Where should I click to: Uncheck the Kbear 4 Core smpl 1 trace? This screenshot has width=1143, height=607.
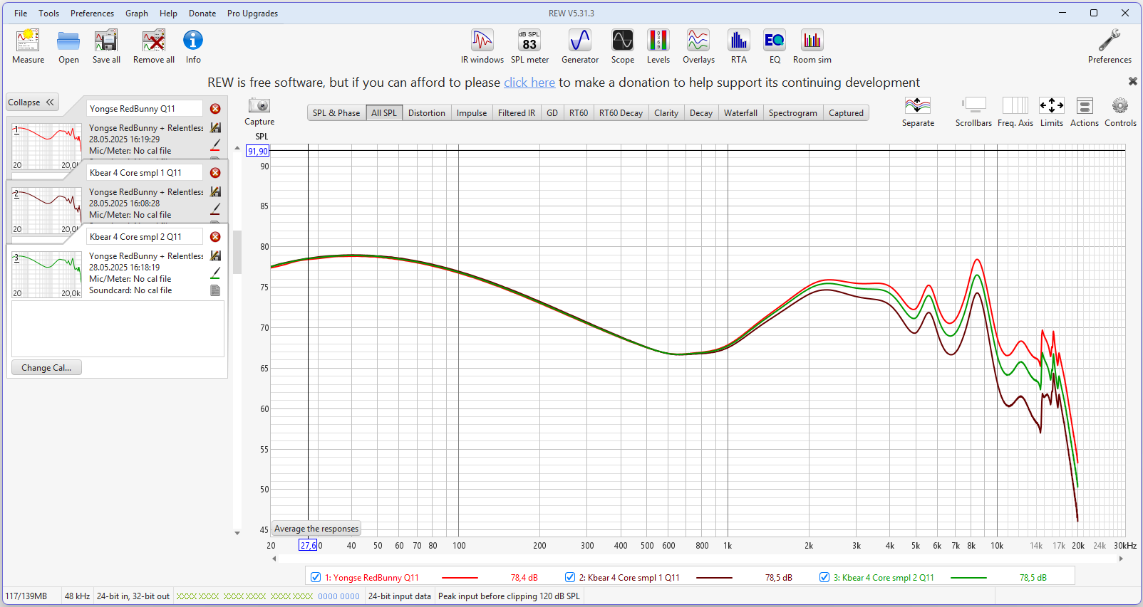click(570, 577)
